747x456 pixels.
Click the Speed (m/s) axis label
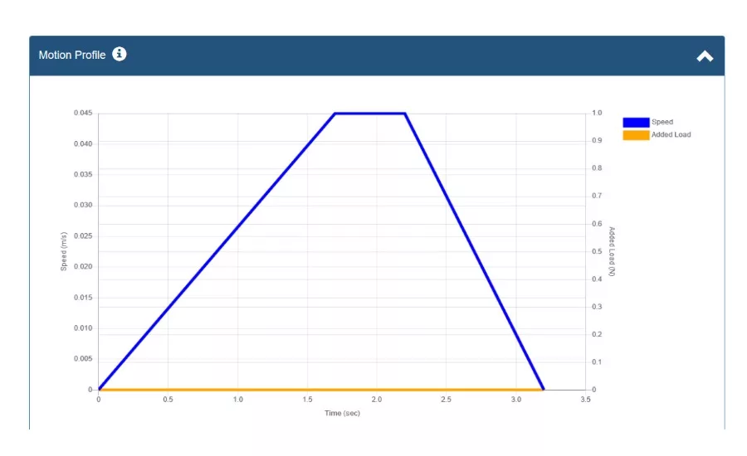coord(64,251)
